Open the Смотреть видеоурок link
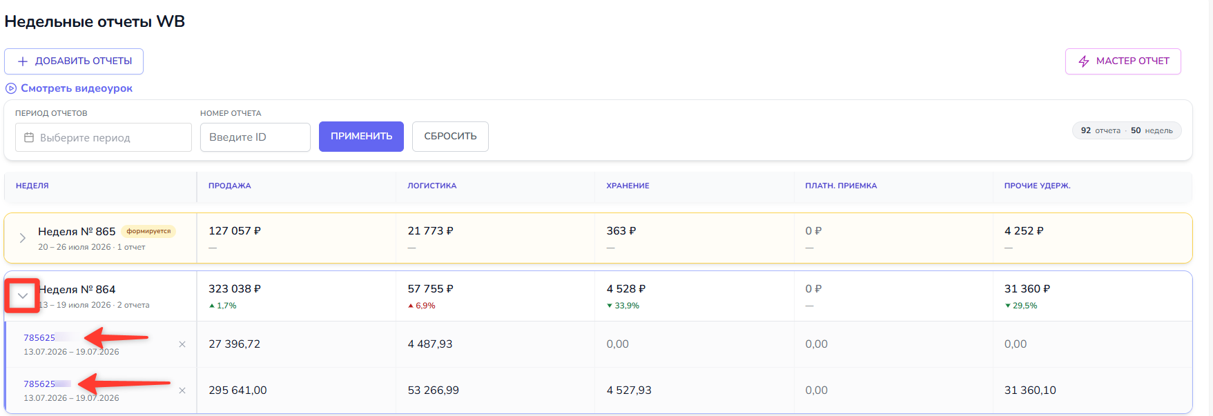This screenshot has height=416, width=1213. 77,88
